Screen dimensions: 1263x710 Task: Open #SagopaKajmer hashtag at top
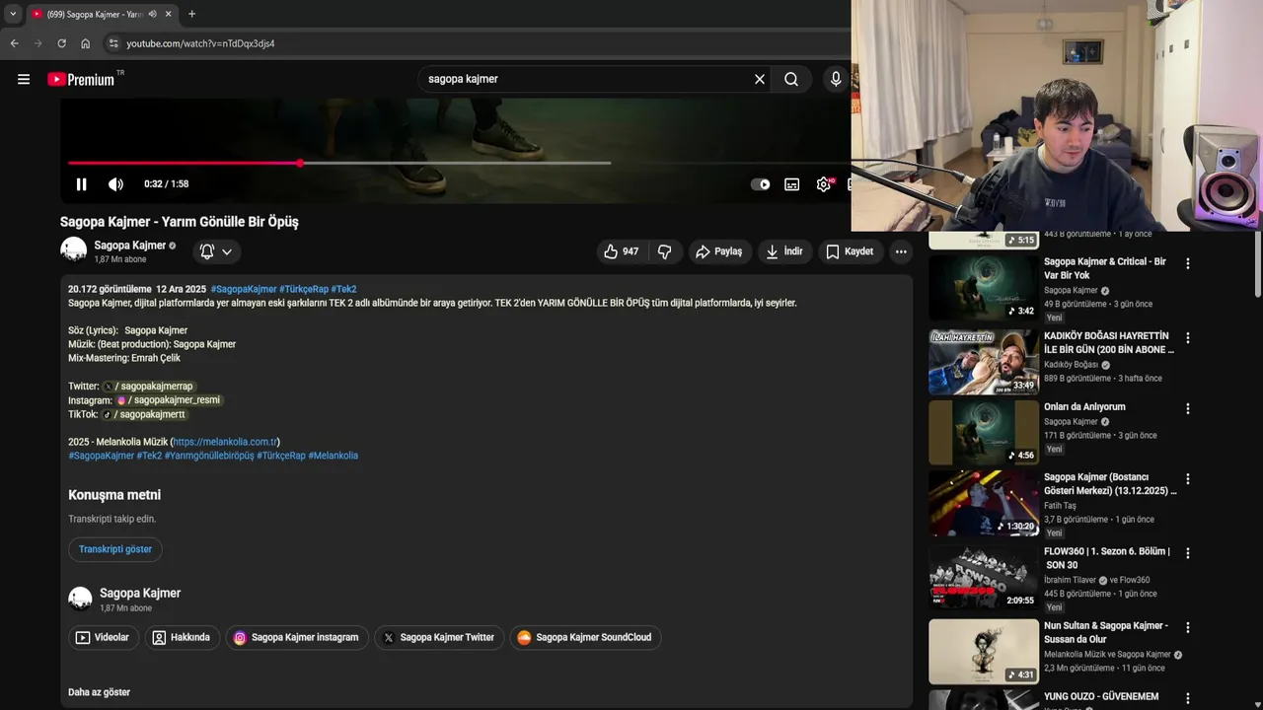tap(244, 290)
